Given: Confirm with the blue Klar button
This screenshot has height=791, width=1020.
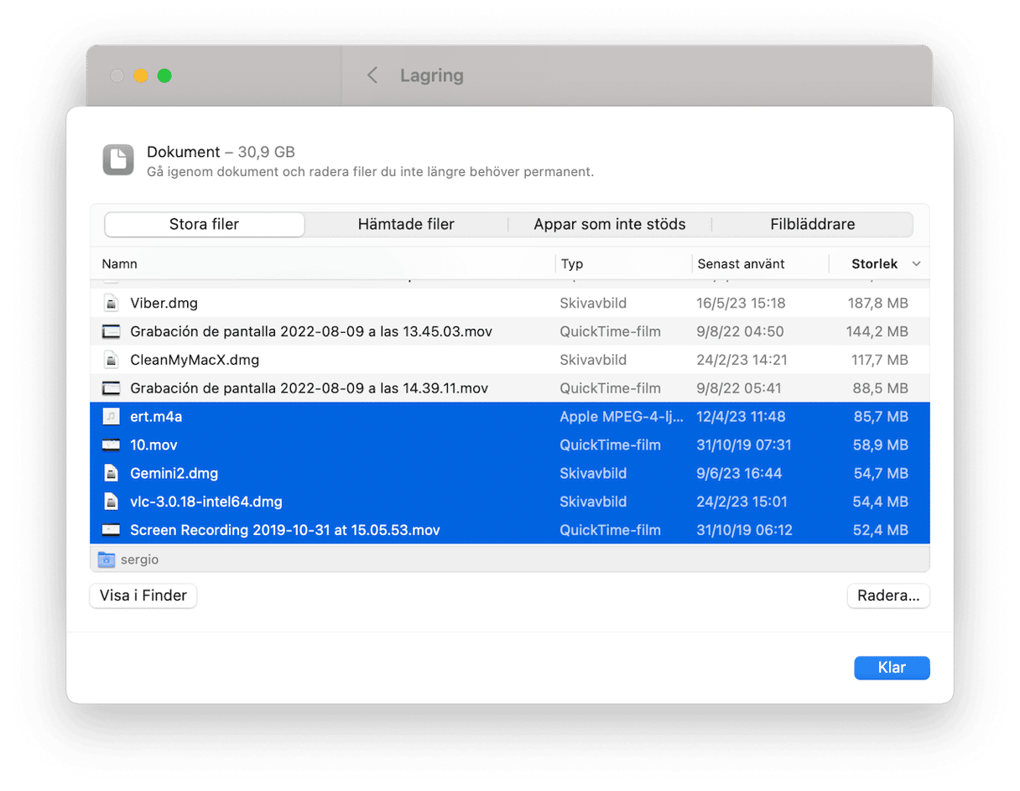Looking at the screenshot, I should pyautogui.click(x=891, y=668).
